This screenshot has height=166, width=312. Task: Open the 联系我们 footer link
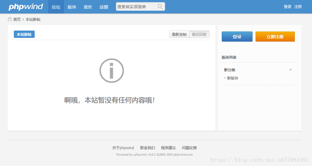pos(148,148)
